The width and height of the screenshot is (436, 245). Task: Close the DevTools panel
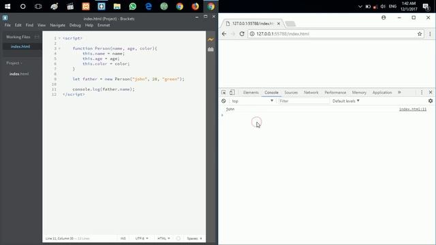(x=431, y=93)
